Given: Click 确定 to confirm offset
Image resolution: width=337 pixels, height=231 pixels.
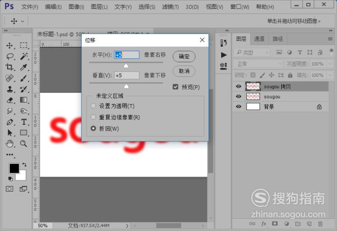Looking at the screenshot, I should [184, 56].
